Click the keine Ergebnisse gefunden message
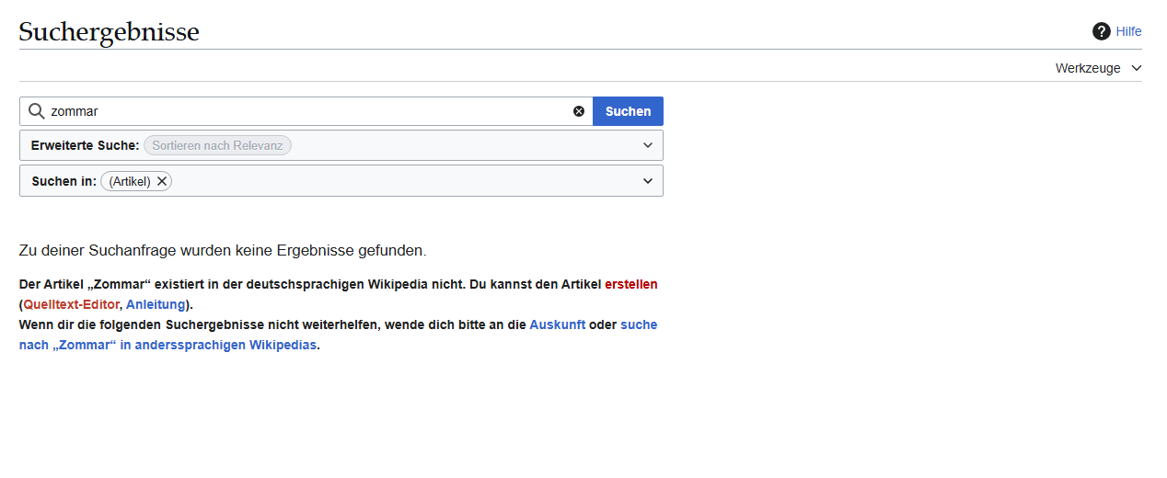The image size is (1167, 478). pos(222,250)
